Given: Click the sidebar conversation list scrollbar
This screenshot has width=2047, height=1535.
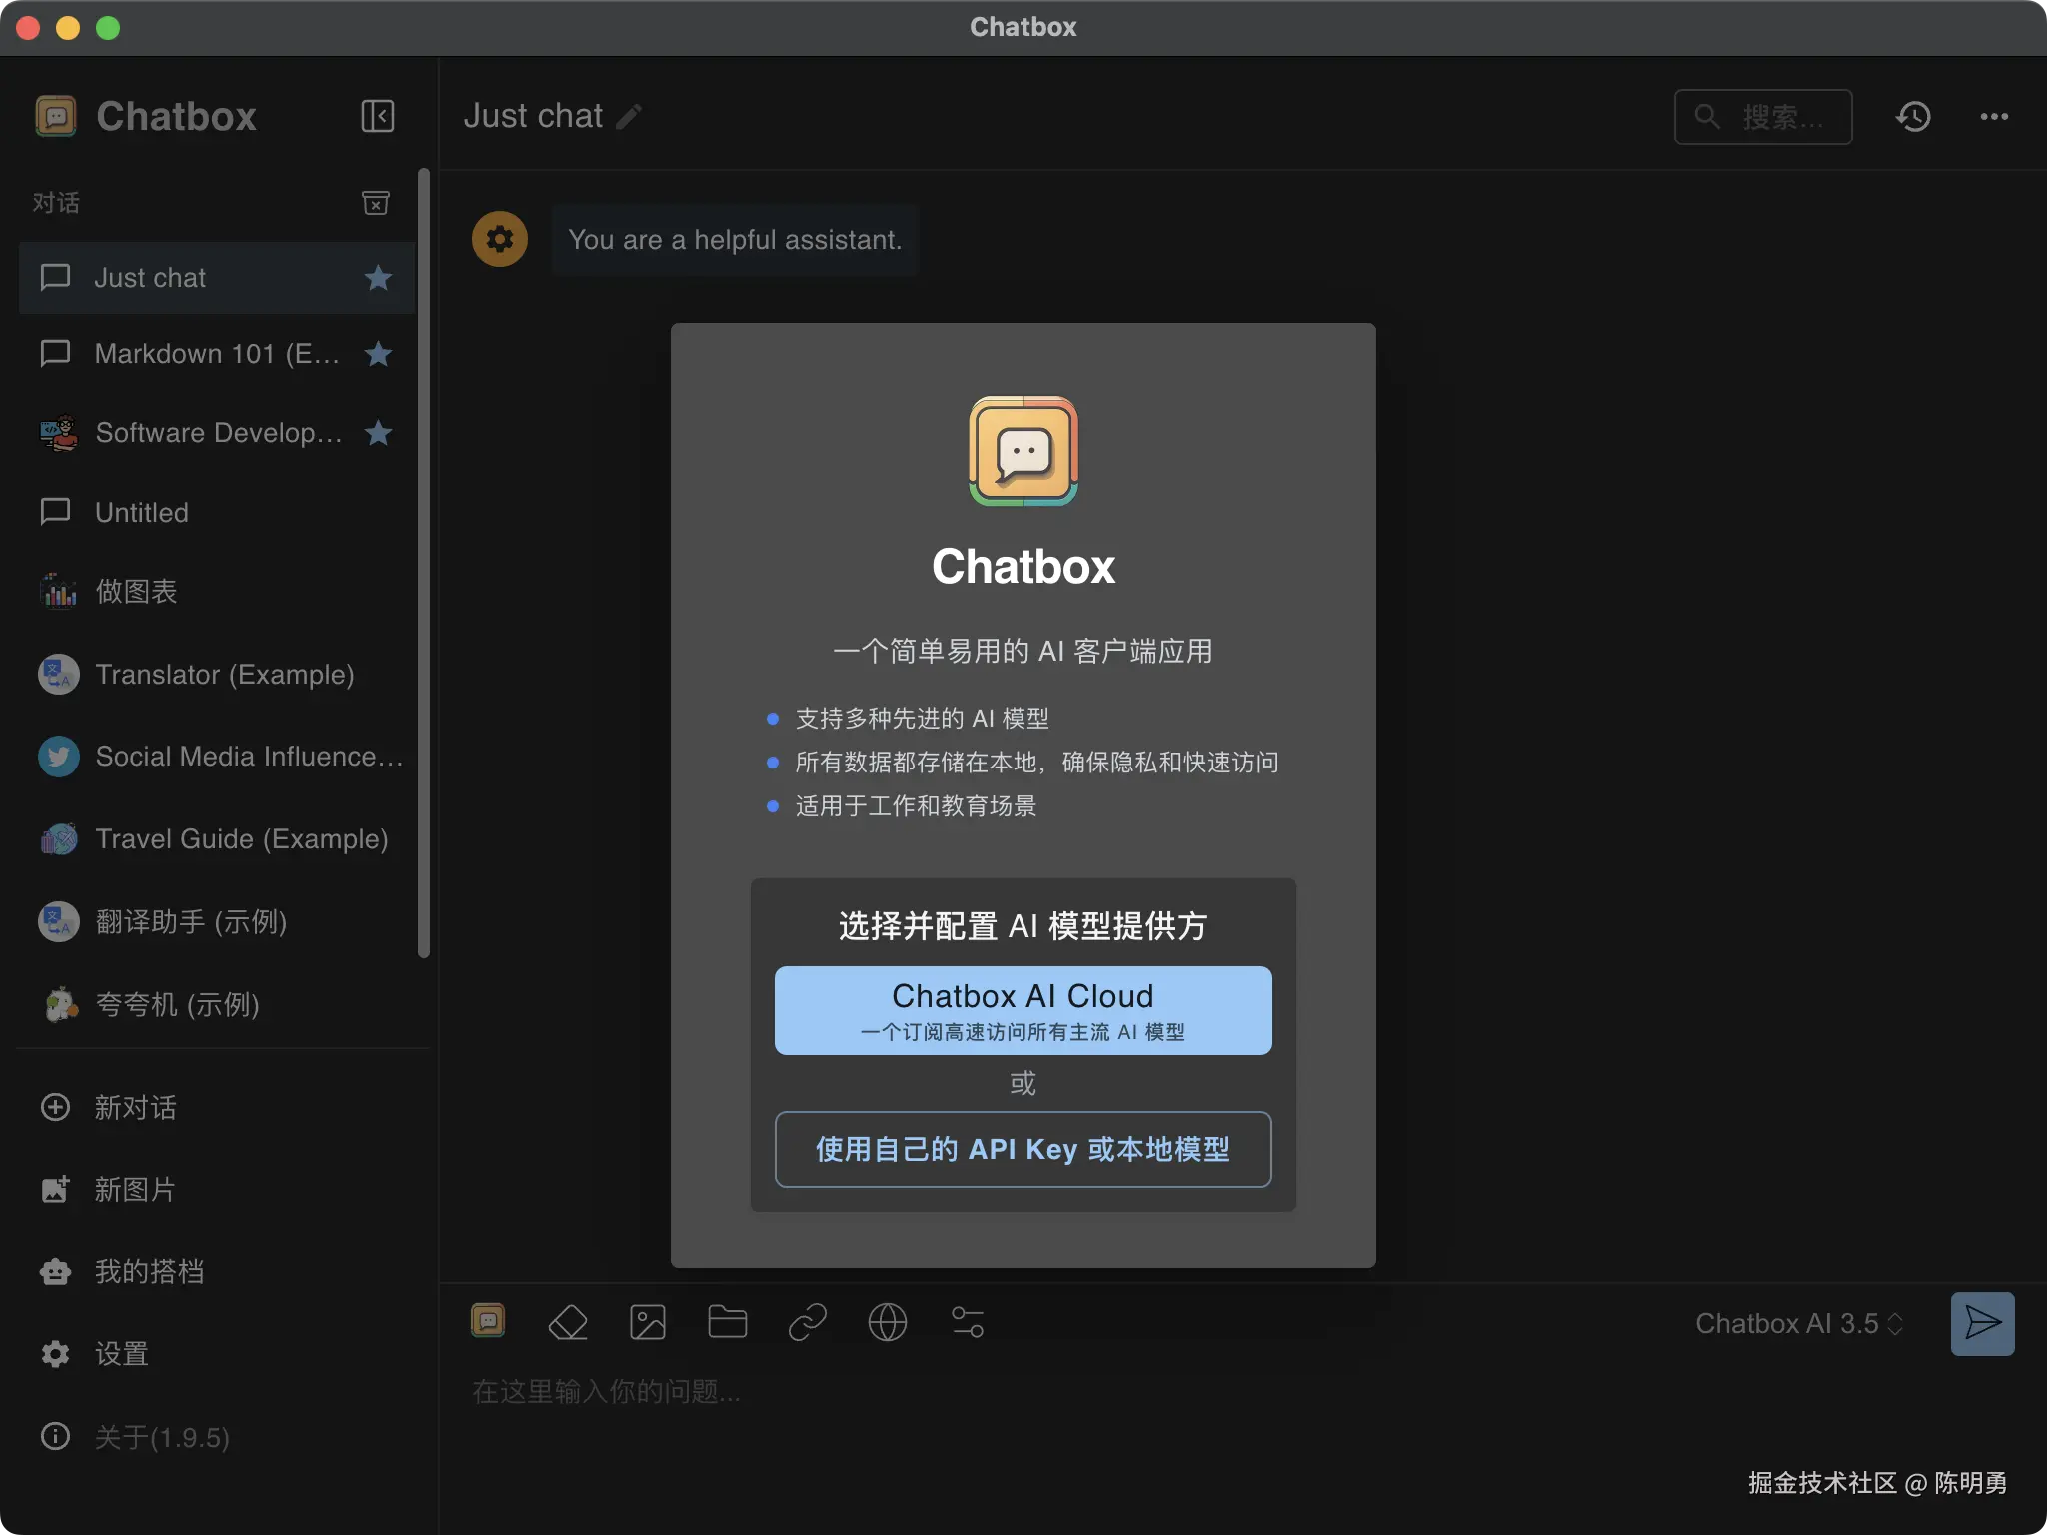Looking at the screenshot, I should coord(424,560).
